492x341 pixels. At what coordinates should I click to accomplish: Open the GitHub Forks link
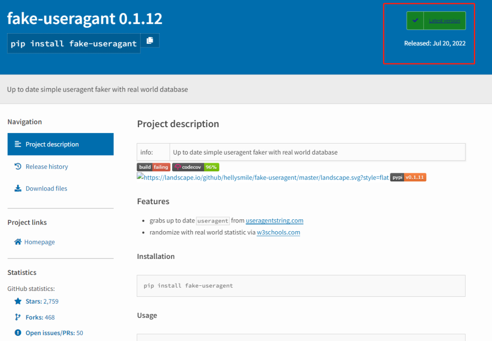click(40, 317)
